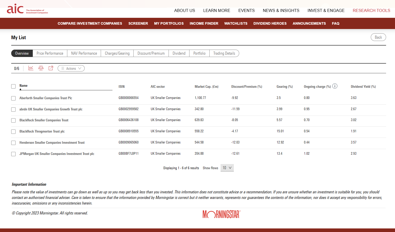
Task: Switch to the Overview tab
Action: (x=22, y=53)
